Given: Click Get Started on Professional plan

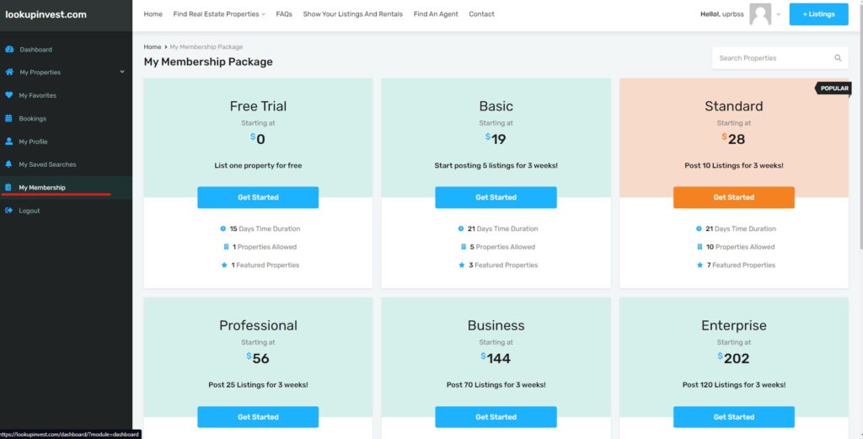Looking at the screenshot, I should [258, 417].
